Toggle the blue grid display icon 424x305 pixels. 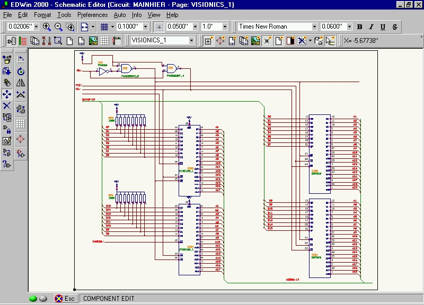point(104,27)
